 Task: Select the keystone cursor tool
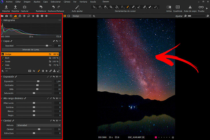[x=122, y=7]
